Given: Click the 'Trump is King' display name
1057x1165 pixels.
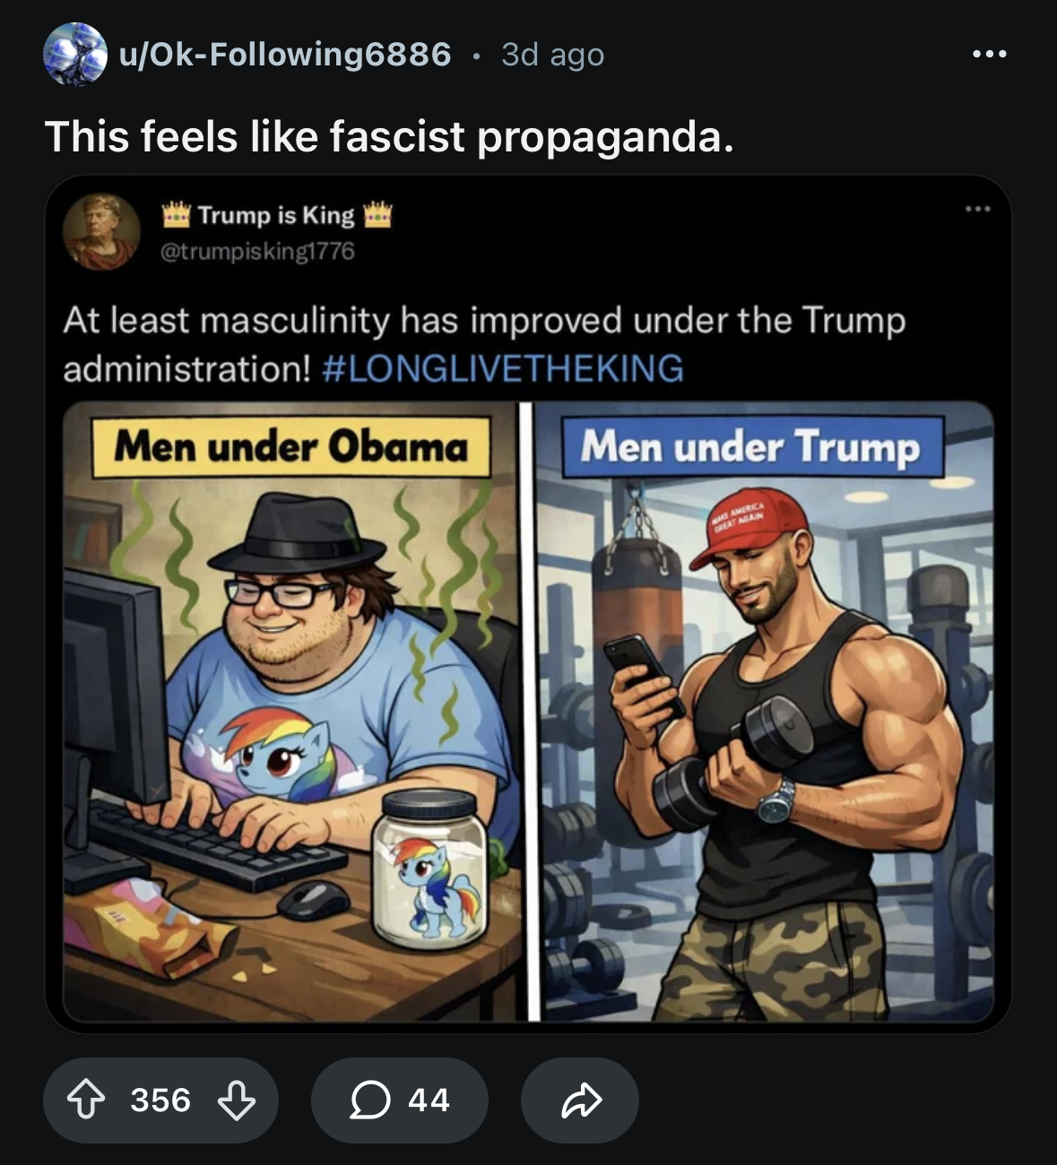Looking at the screenshot, I should click(x=276, y=215).
